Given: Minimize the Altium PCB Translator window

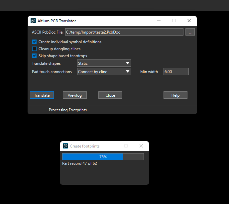Looking at the screenshot, I should pos(159,21).
